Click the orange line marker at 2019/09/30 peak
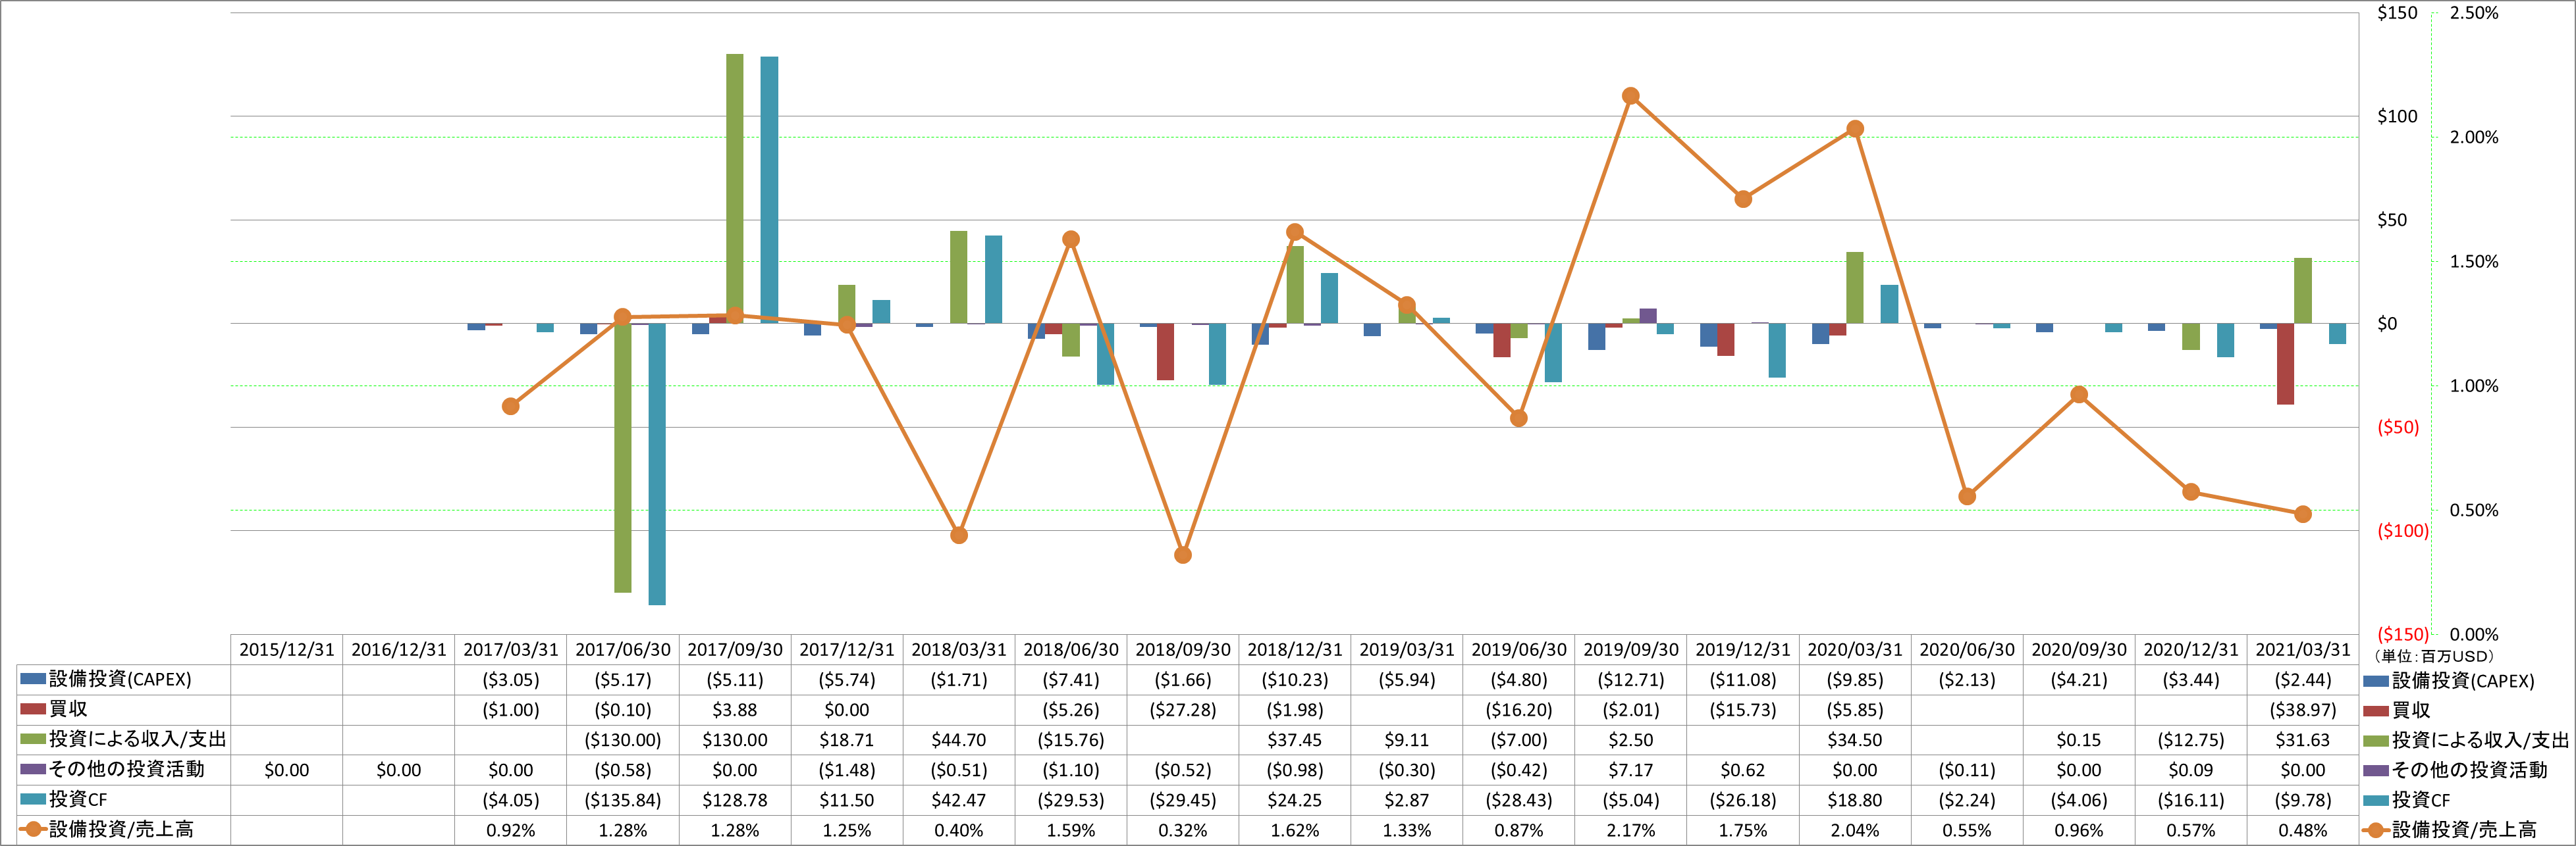Image resolution: width=2576 pixels, height=846 pixels. pyautogui.click(x=1631, y=96)
